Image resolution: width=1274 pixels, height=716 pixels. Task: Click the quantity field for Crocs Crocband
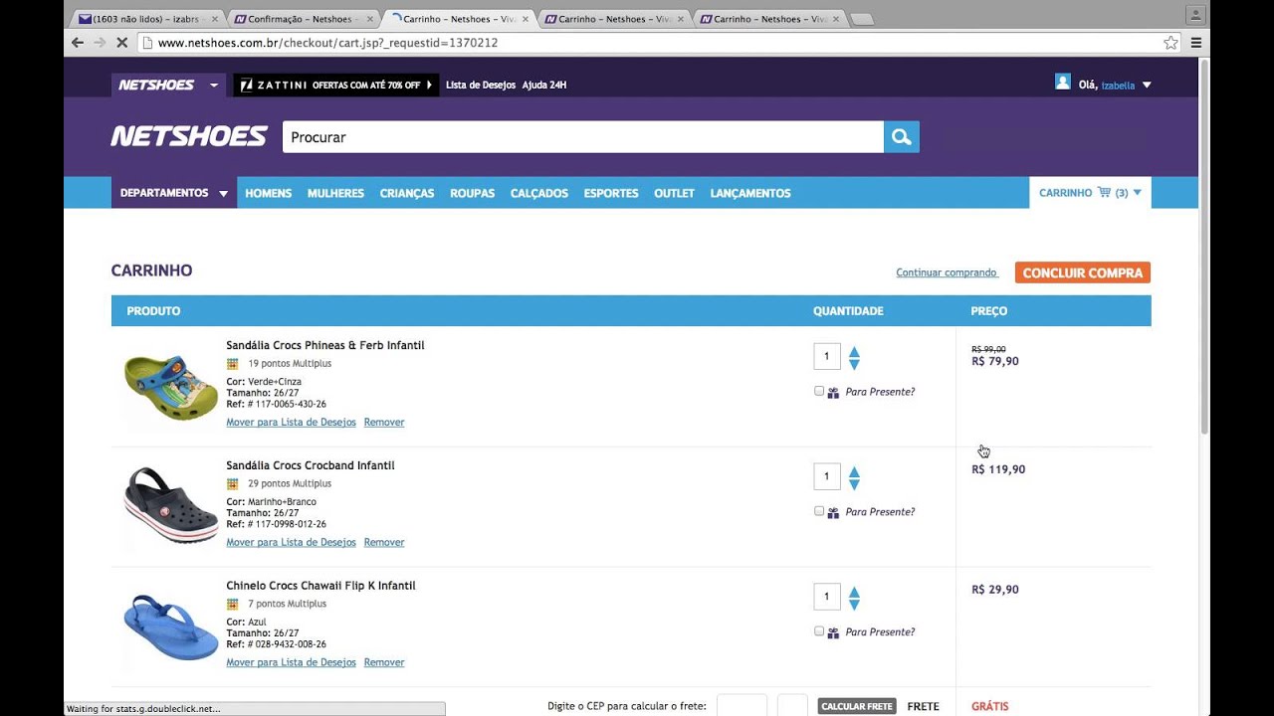tap(827, 476)
